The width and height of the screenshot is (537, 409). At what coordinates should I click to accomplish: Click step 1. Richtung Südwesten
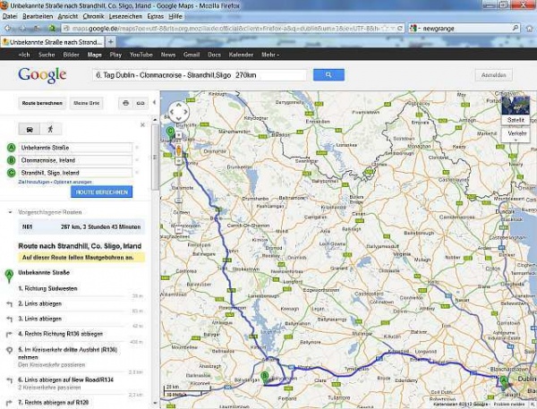coord(47,288)
